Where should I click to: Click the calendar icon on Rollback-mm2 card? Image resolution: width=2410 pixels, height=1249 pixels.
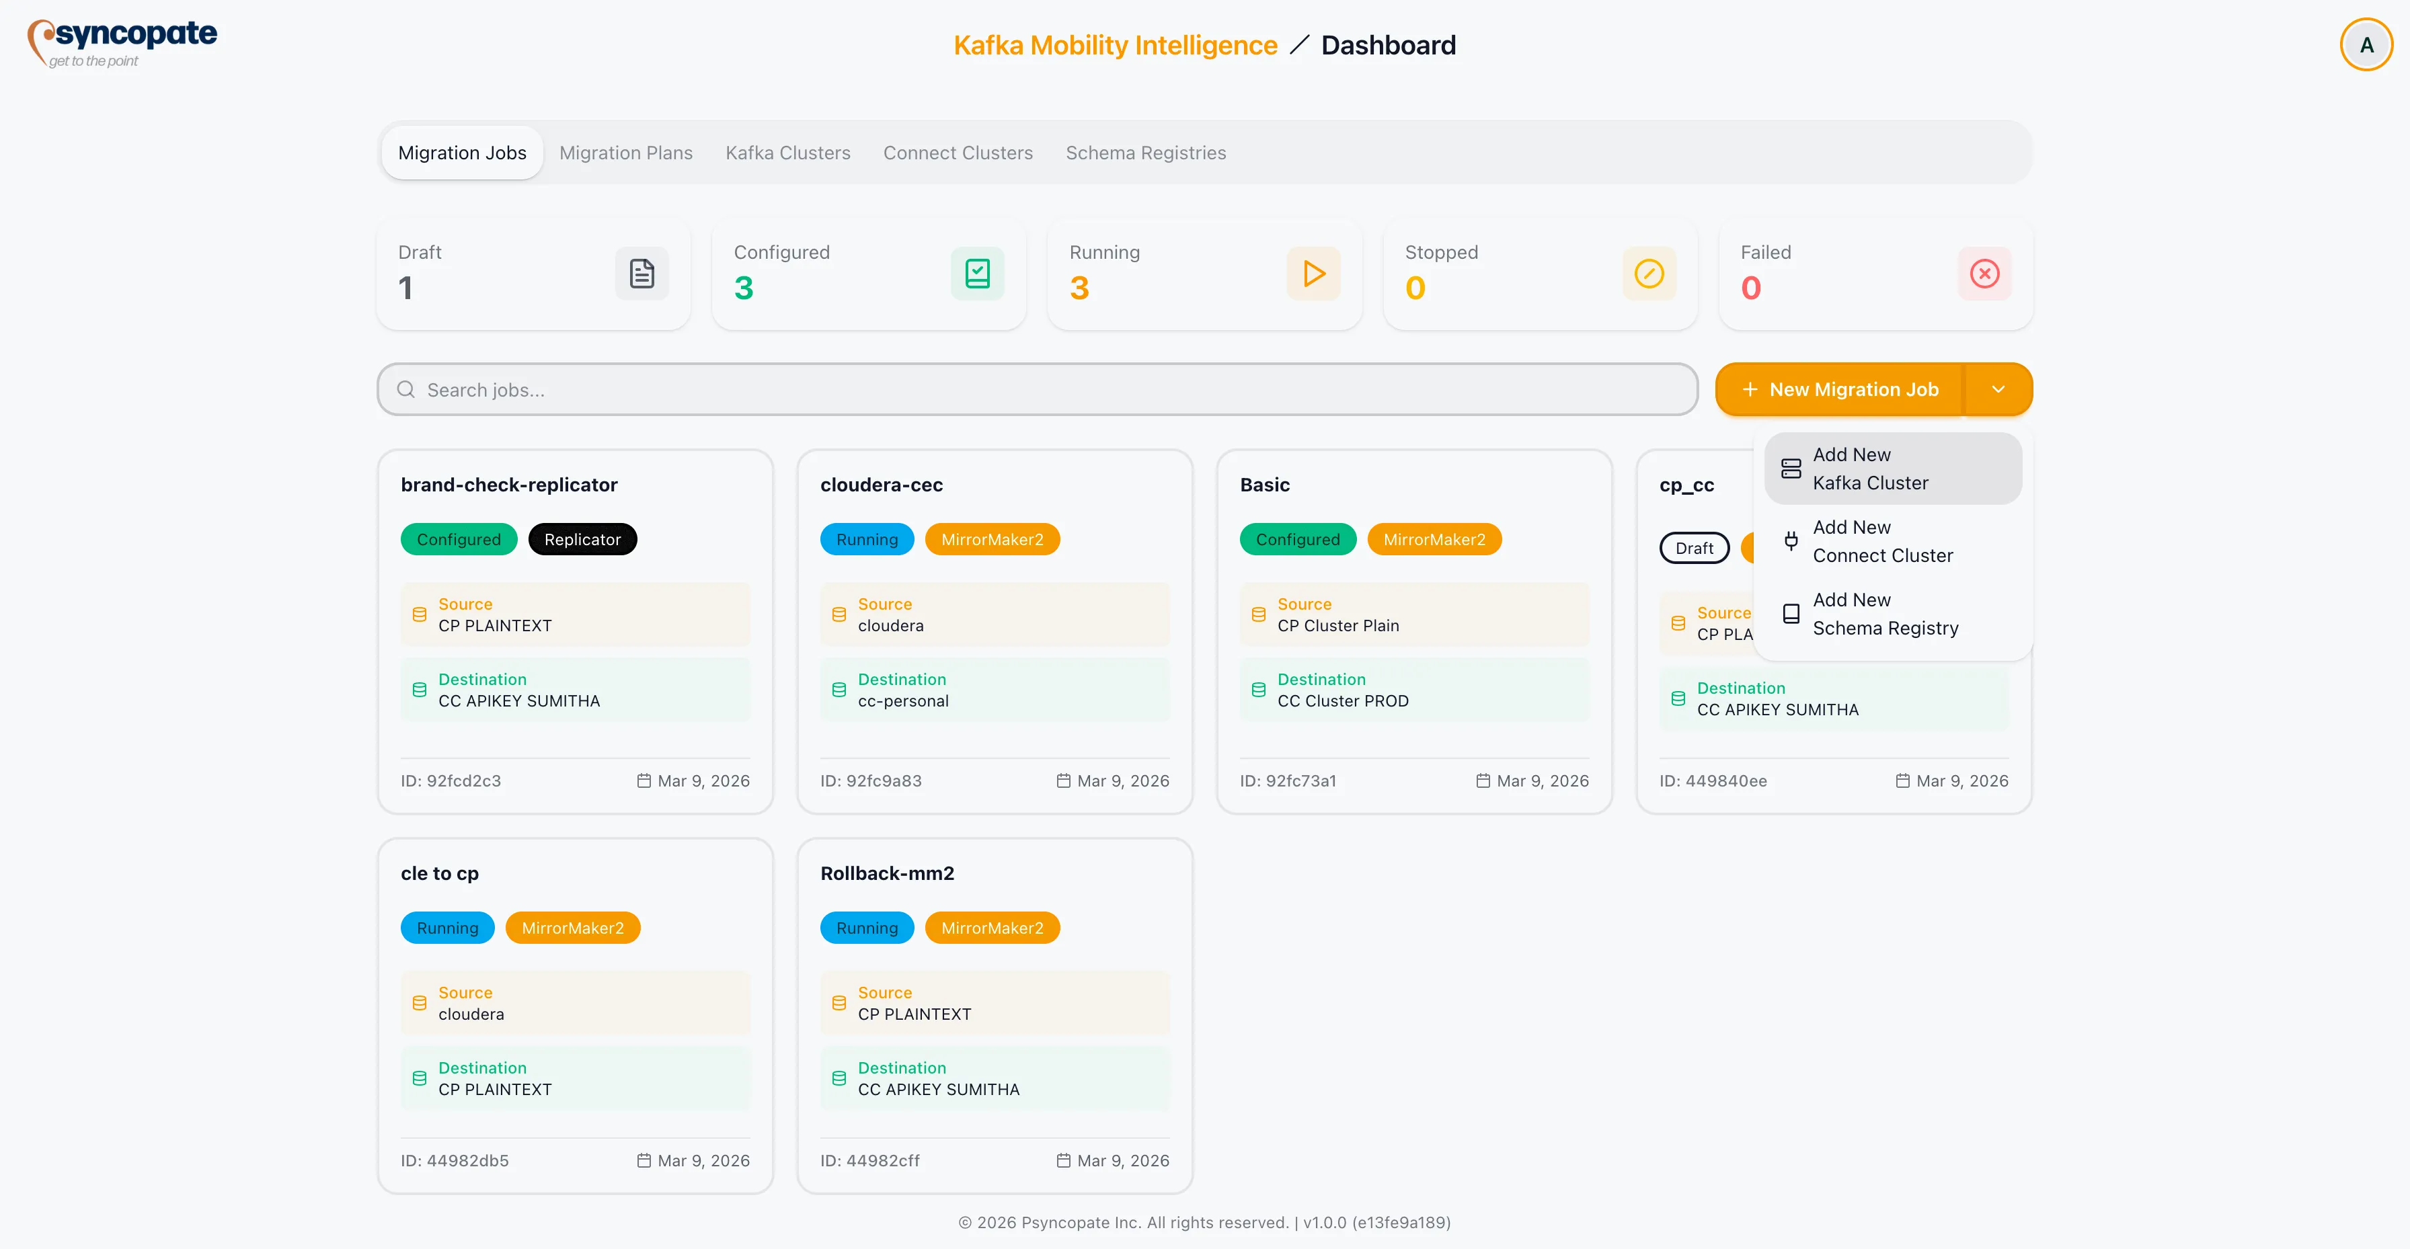coord(1063,1160)
